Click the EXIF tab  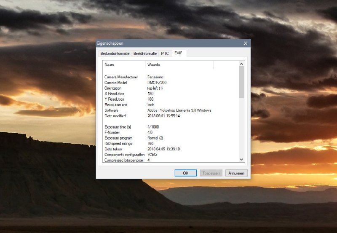point(179,53)
